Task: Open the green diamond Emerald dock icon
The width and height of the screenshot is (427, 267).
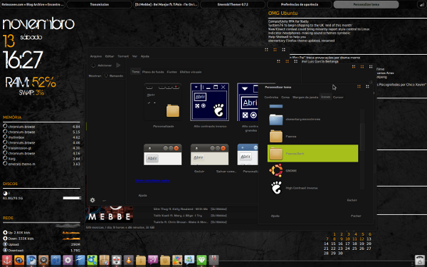Action: [201, 260]
